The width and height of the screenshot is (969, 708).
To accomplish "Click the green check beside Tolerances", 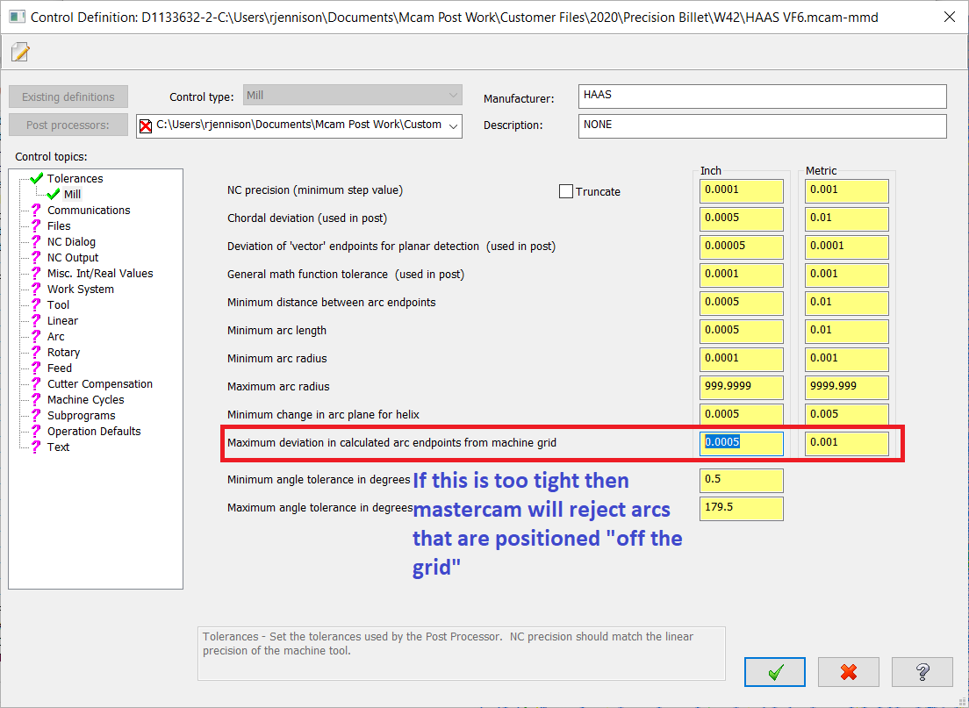I will (x=36, y=178).
